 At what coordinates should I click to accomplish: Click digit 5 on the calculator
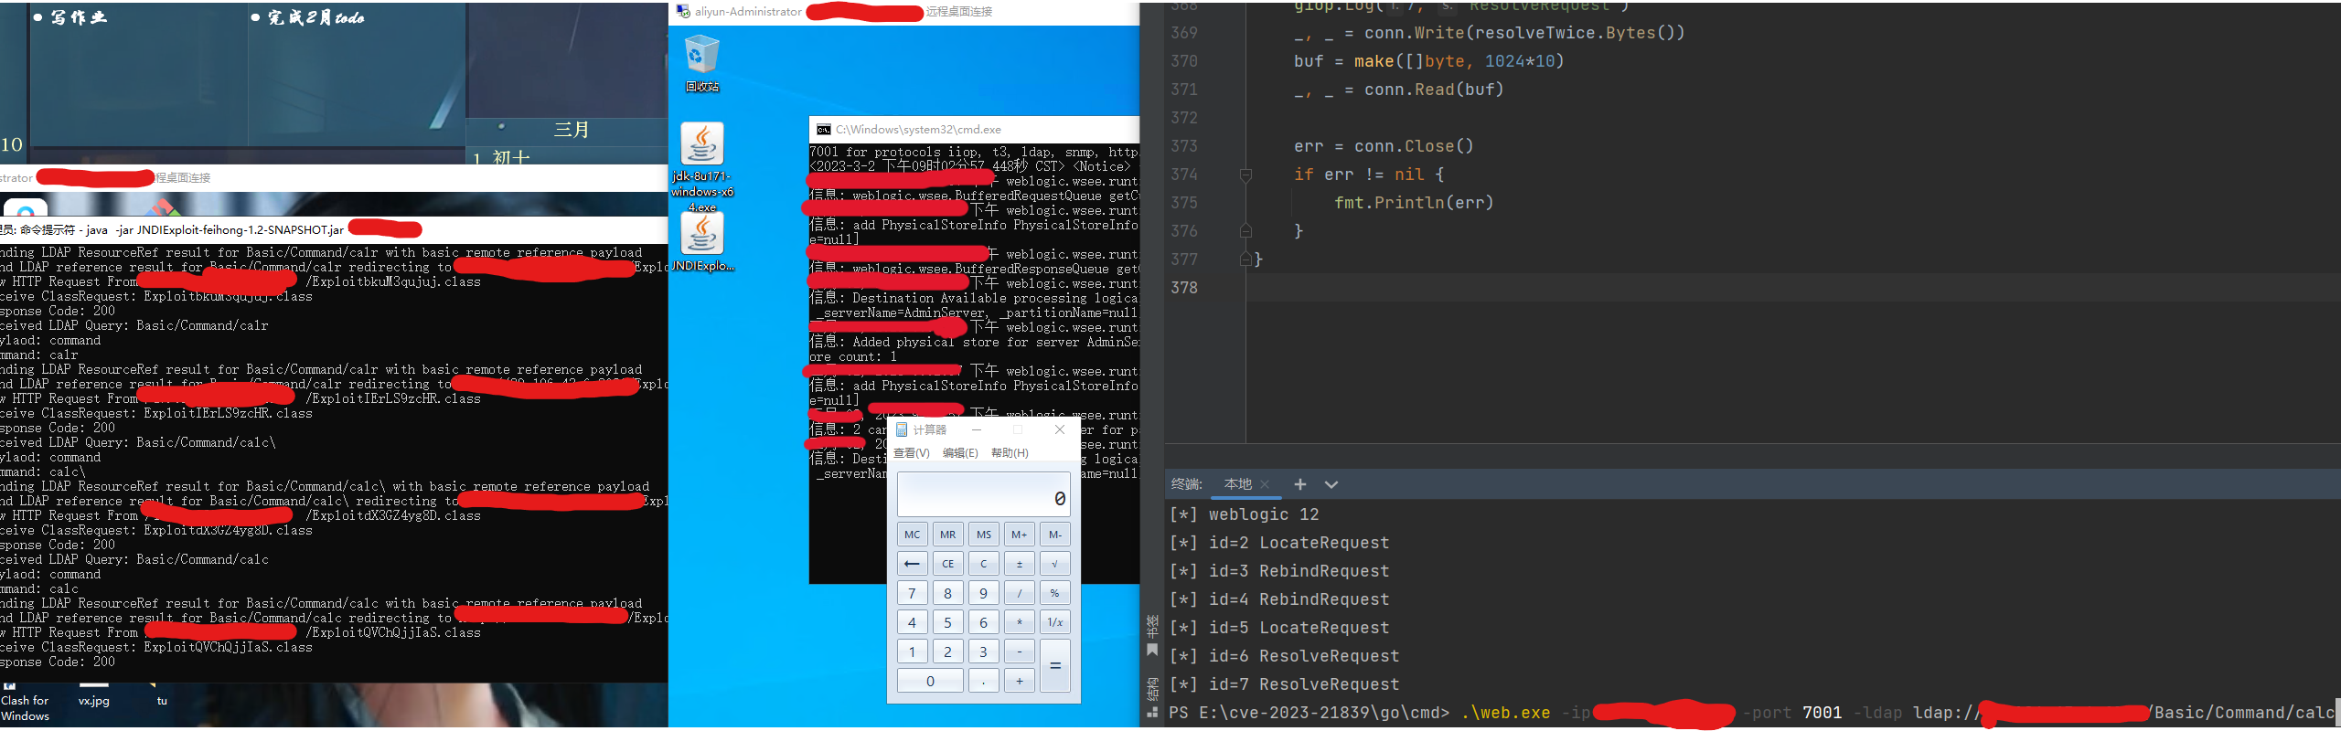[x=947, y=622]
